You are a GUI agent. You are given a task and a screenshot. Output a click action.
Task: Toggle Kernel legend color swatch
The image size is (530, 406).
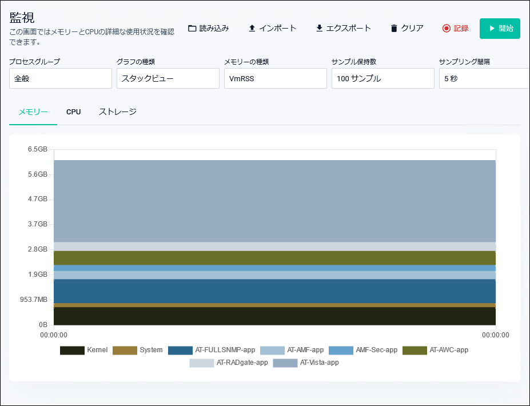click(72, 350)
